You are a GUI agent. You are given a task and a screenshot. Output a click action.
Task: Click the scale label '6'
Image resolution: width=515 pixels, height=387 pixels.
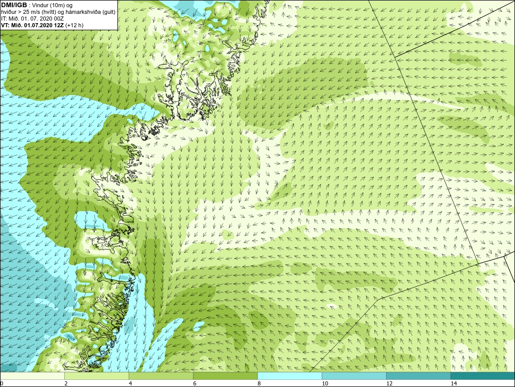(x=195, y=383)
